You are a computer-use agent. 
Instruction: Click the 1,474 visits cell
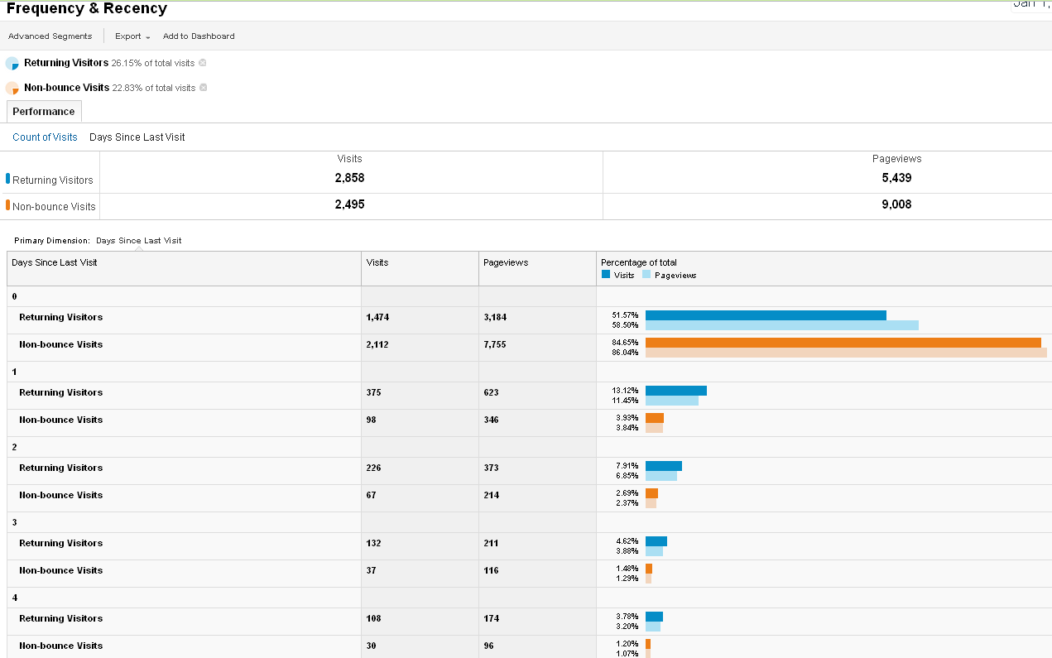click(x=377, y=317)
